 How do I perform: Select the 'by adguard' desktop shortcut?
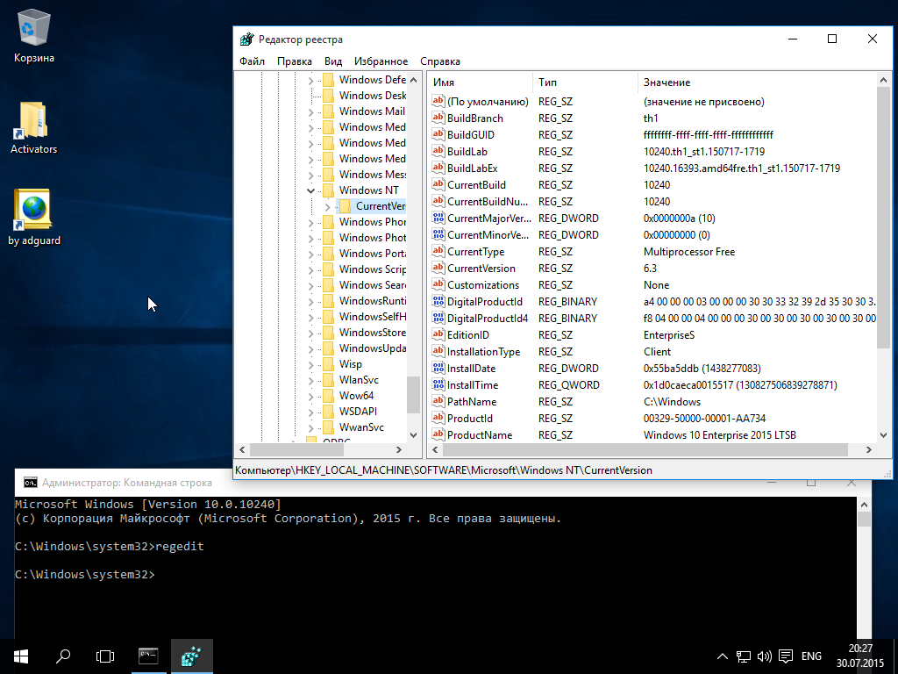point(34,218)
